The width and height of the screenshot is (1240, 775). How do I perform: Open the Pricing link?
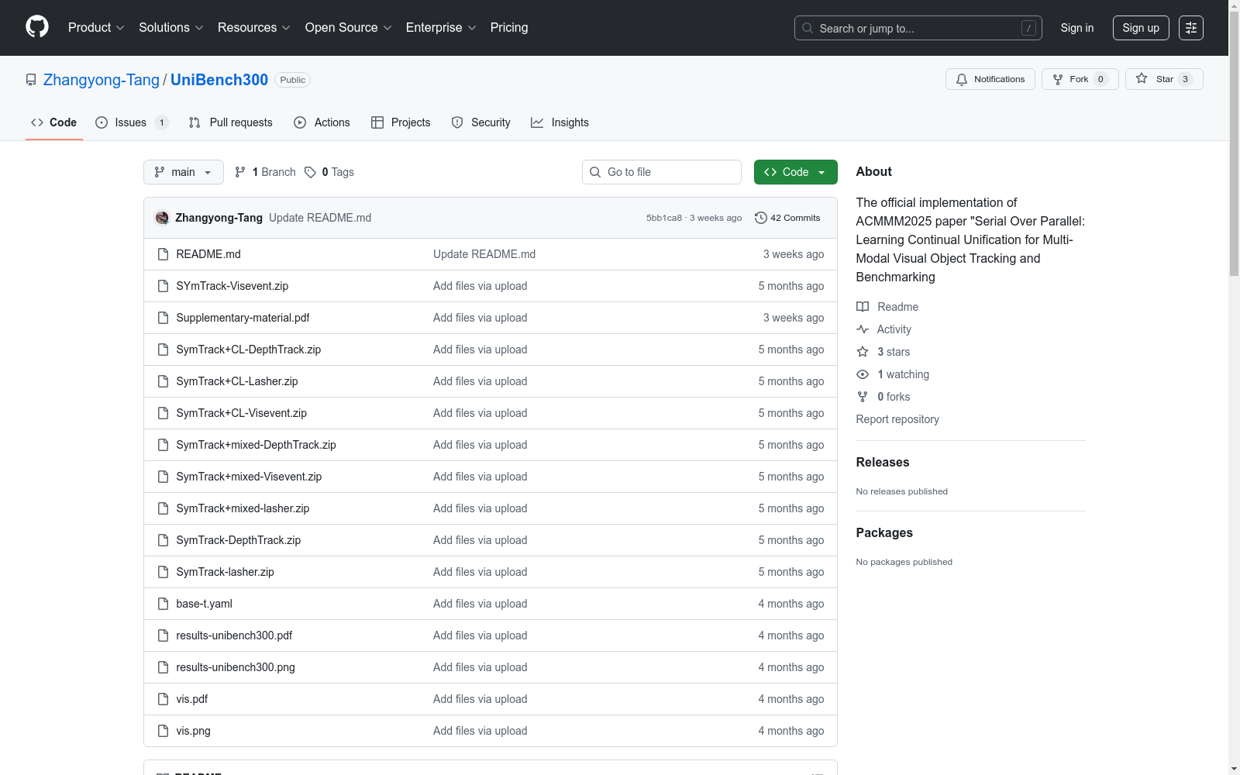[x=509, y=28]
